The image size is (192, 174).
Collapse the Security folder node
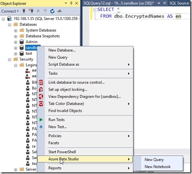9,59
